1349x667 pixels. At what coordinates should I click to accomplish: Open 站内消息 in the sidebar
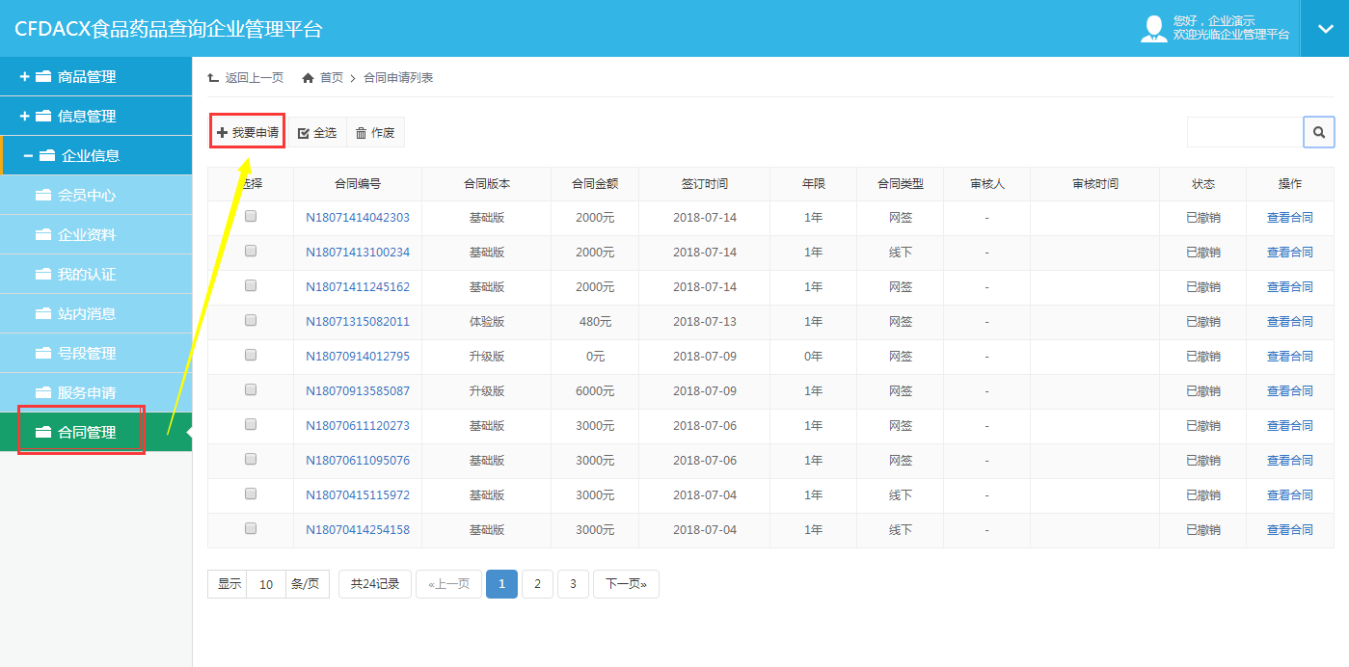coord(95,313)
